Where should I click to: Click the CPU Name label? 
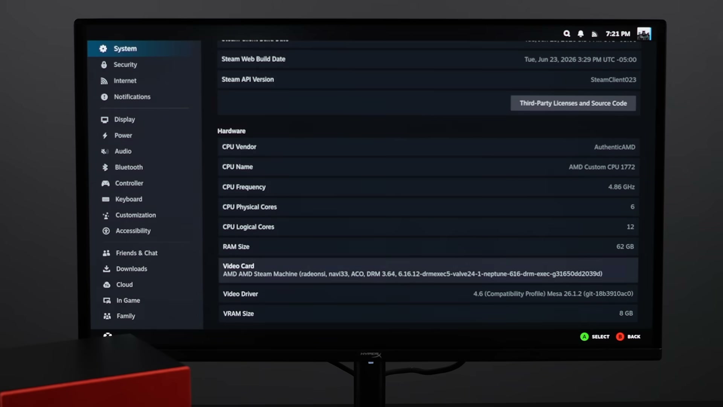[x=237, y=167]
